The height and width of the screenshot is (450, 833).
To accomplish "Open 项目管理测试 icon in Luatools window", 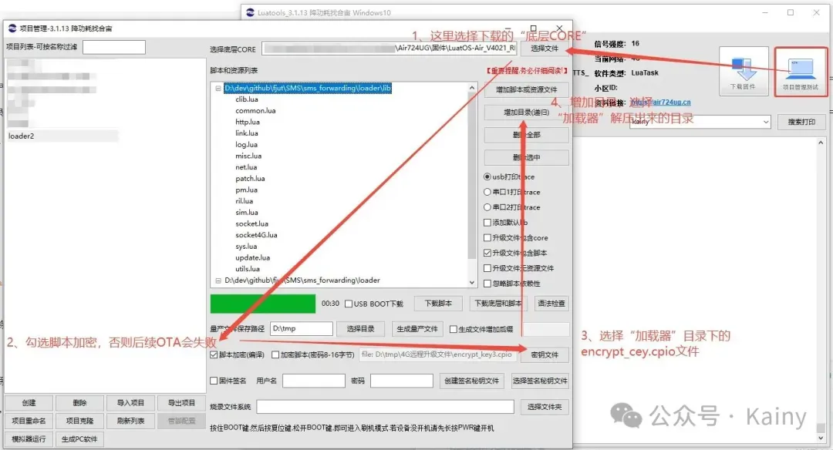I will pos(800,72).
